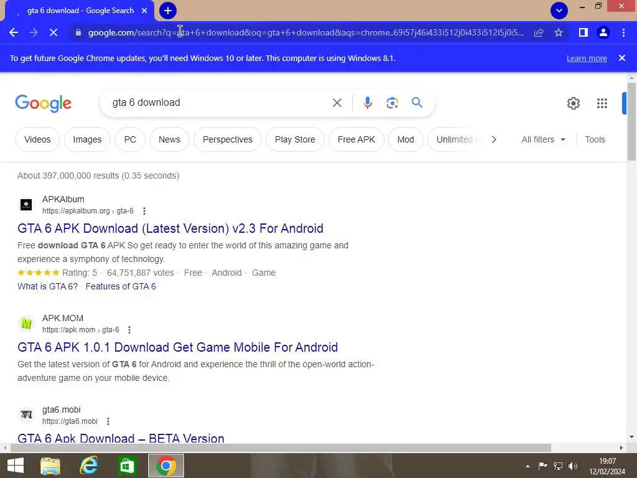Open network status tray icon
Image resolution: width=637 pixels, height=478 pixels.
pyautogui.click(x=558, y=466)
